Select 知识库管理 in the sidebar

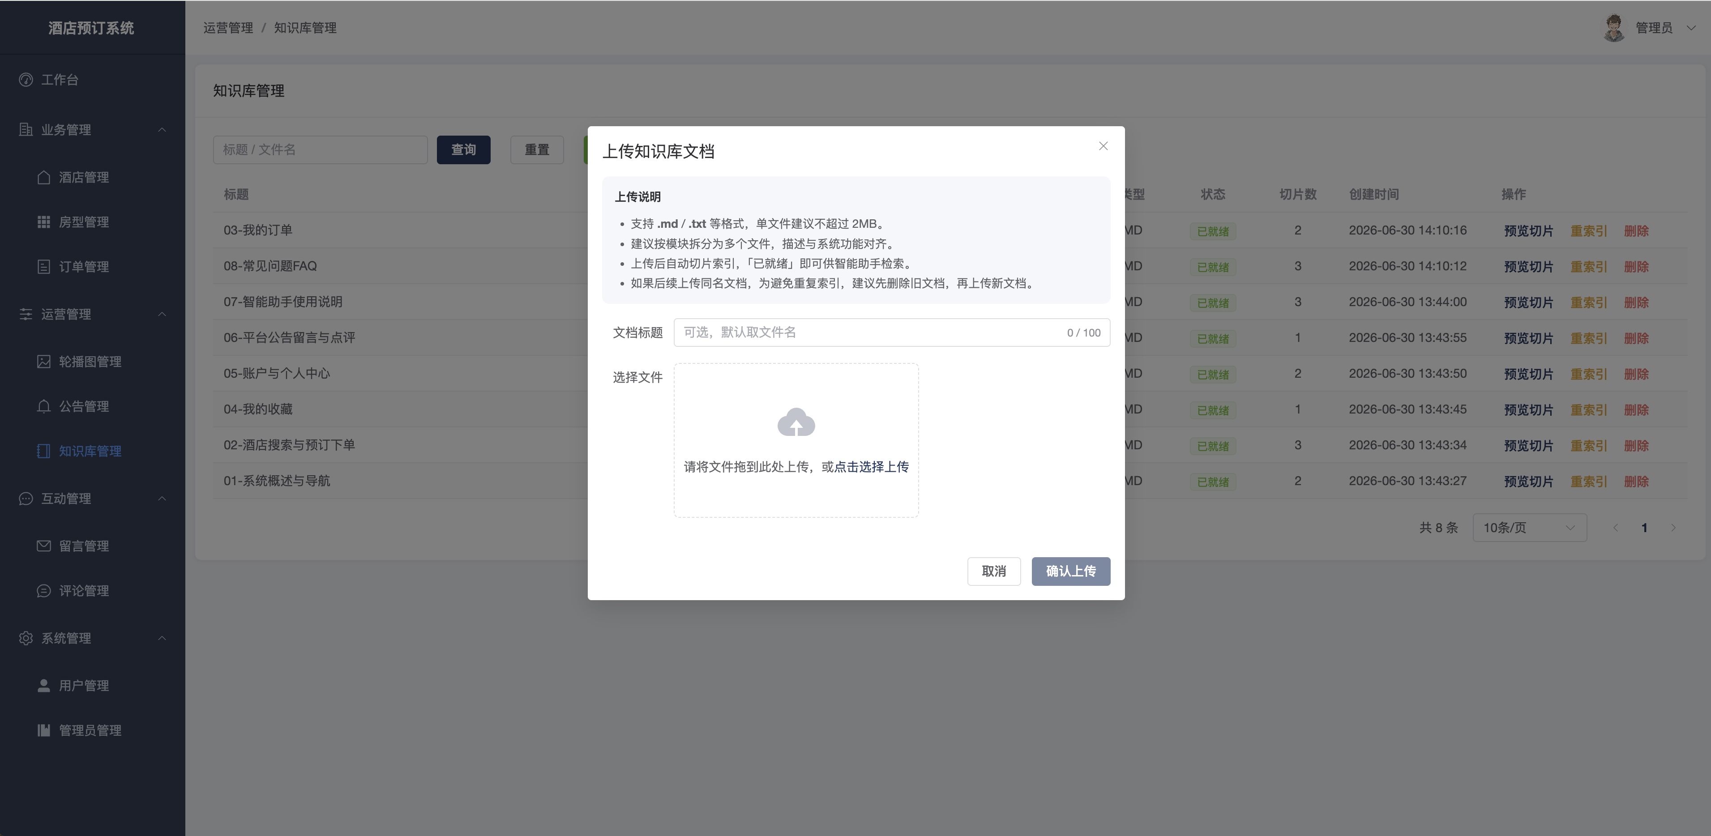pyautogui.click(x=92, y=451)
